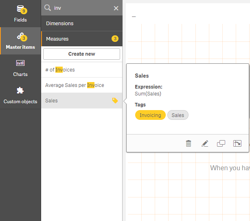Screen dimensions: 250x221
Task: Select the Master items sidebar icon
Action: coord(20,41)
